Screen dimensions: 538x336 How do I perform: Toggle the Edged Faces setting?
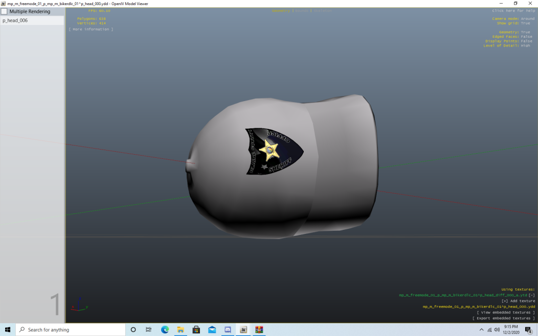(x=526, y=37)
